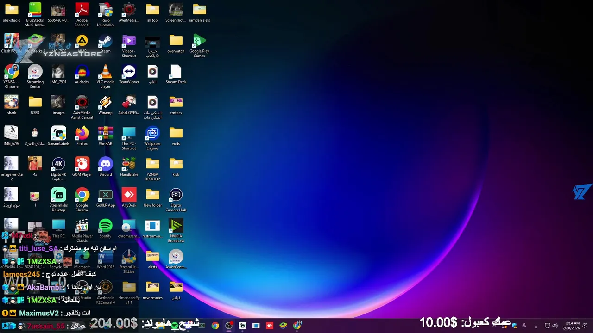Open YZNSA - Chrome profile shortcut
This screenshot has width=593, height=333.
12,77
